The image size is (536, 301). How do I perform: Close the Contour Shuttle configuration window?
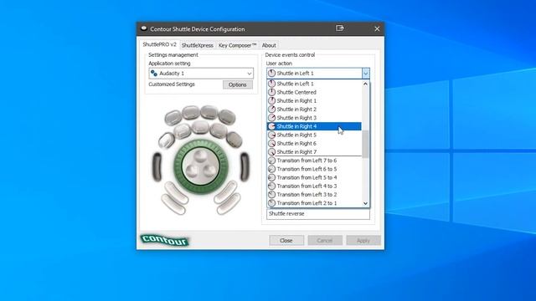pos(377,29)
